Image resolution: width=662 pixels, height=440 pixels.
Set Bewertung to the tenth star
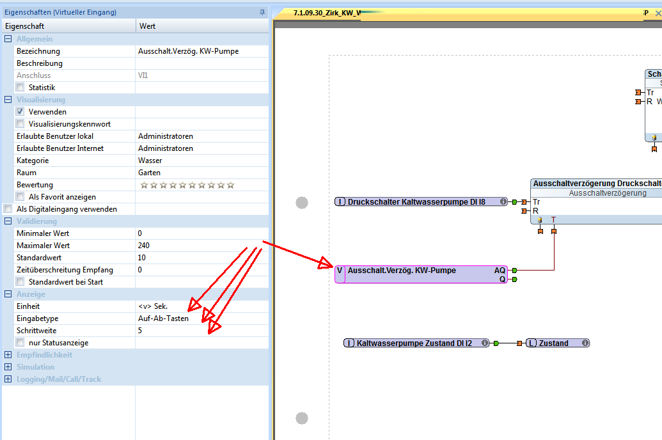point(230,185)
